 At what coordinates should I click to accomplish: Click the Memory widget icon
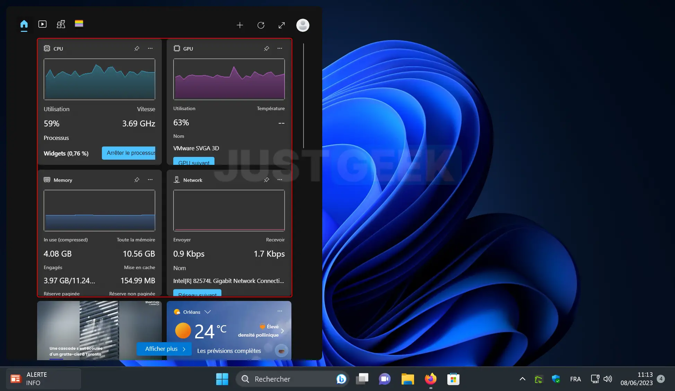[x=47, y=180]
